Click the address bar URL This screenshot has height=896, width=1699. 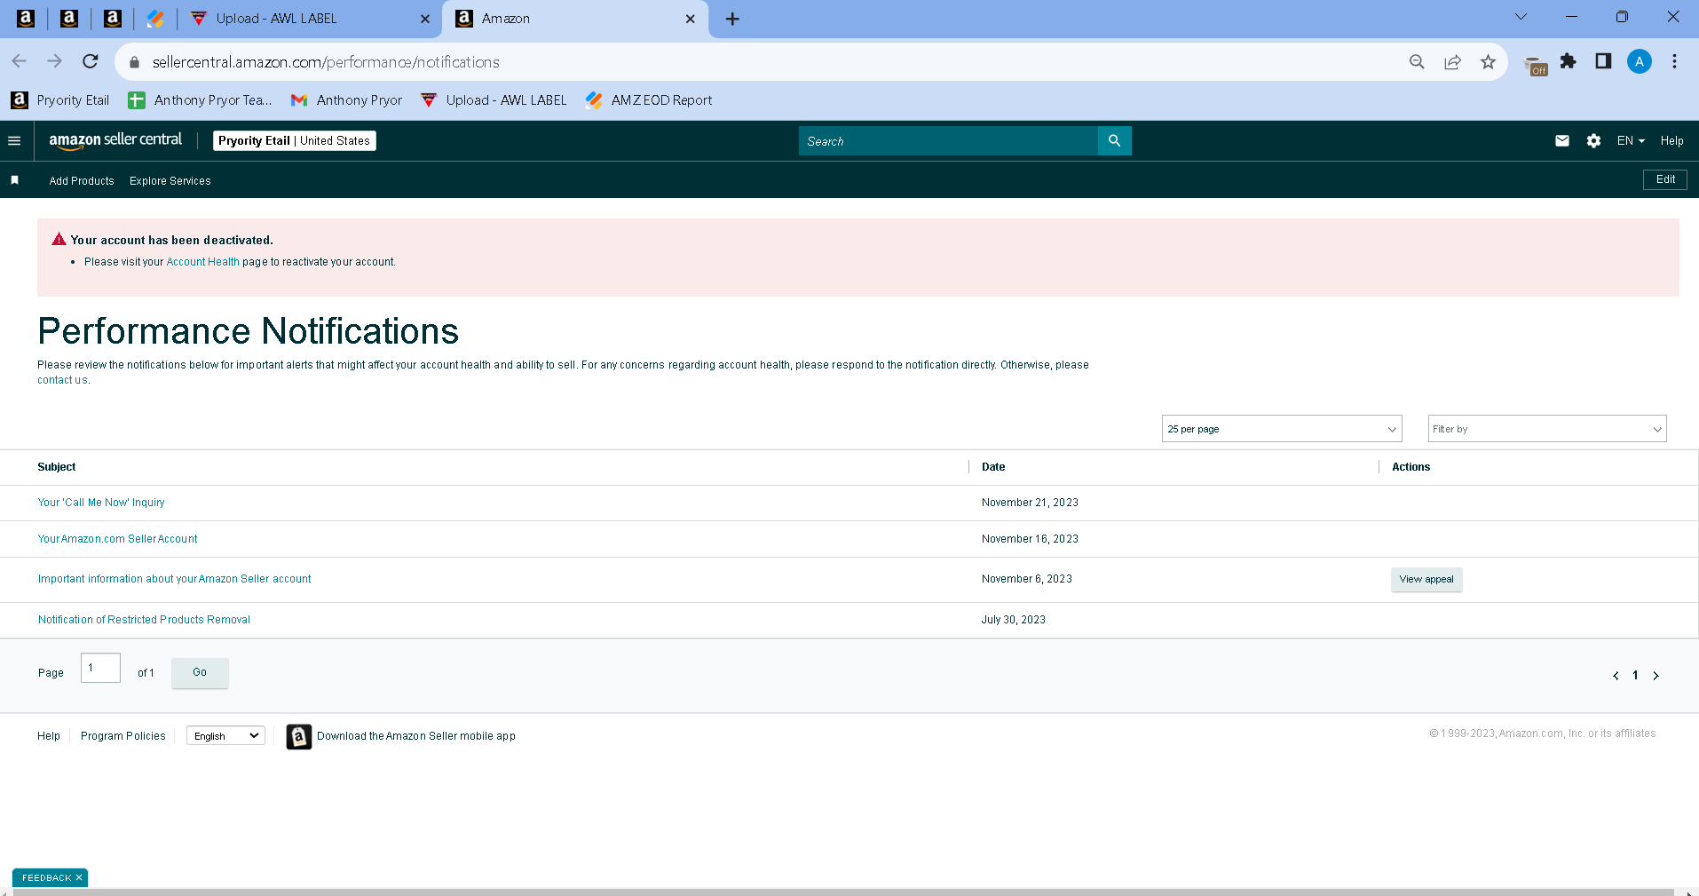coord(326,62)
